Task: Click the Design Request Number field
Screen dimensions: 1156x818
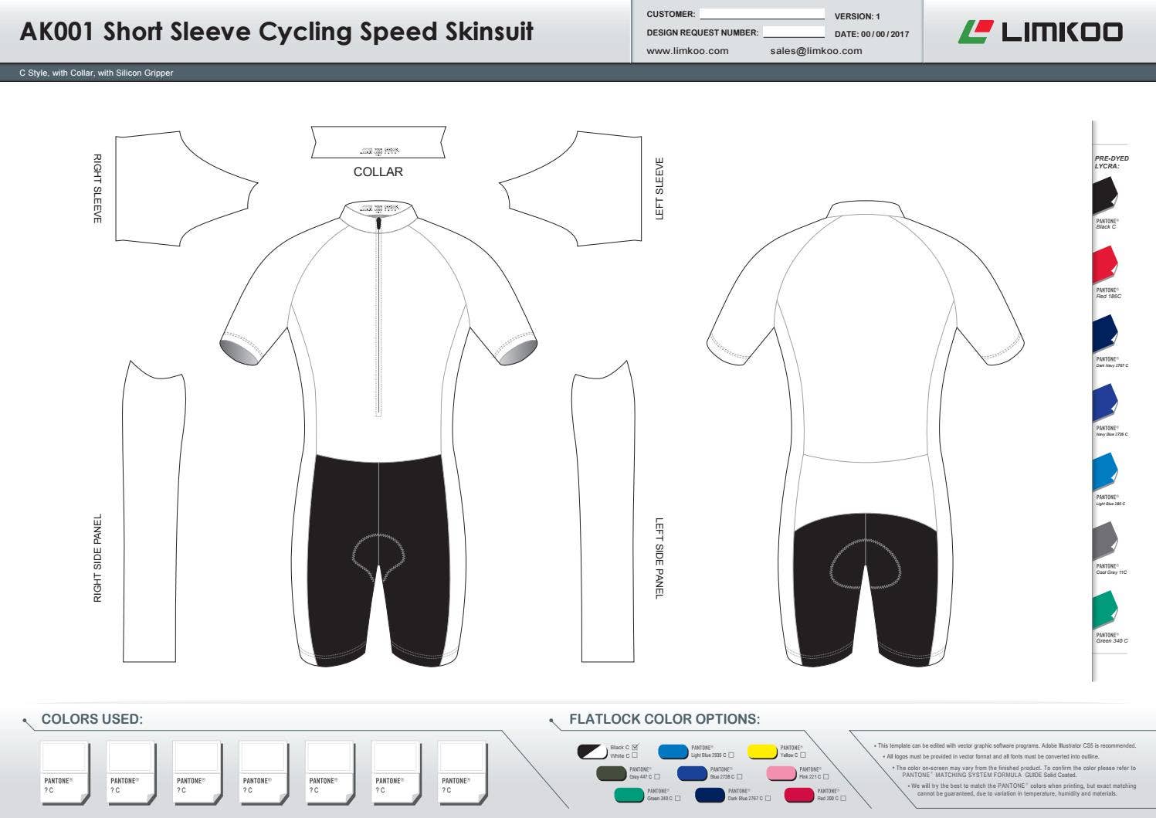Action: pos(793,32)
